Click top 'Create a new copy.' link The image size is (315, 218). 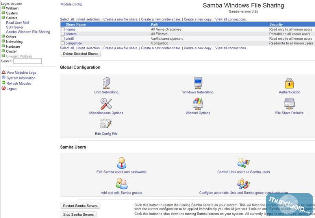[198, 19]
